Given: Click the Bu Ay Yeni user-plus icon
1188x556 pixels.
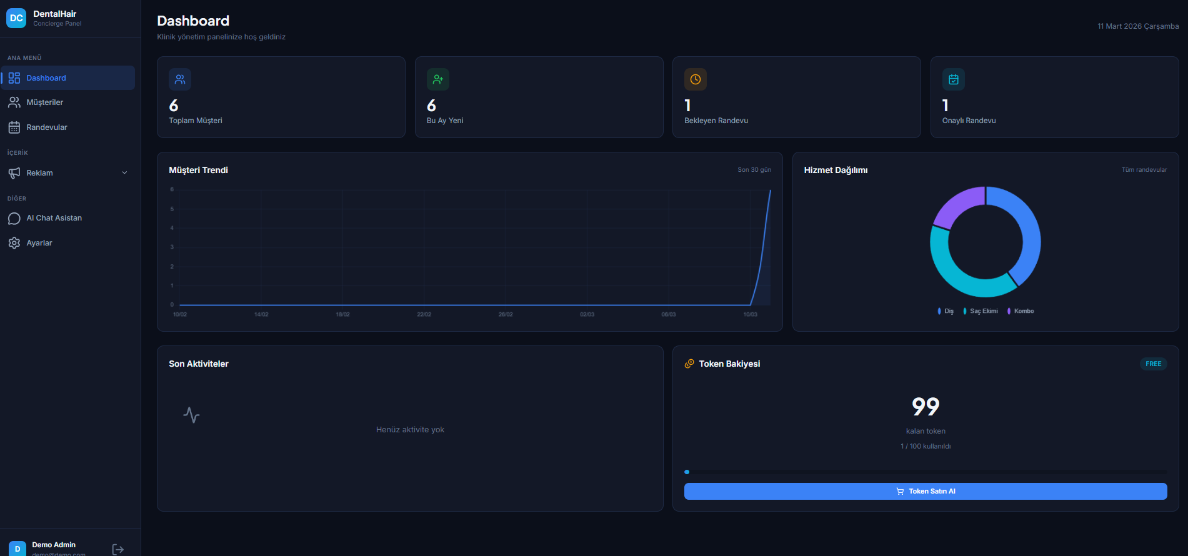Looking at the screenshot, I should coord(438,79).
